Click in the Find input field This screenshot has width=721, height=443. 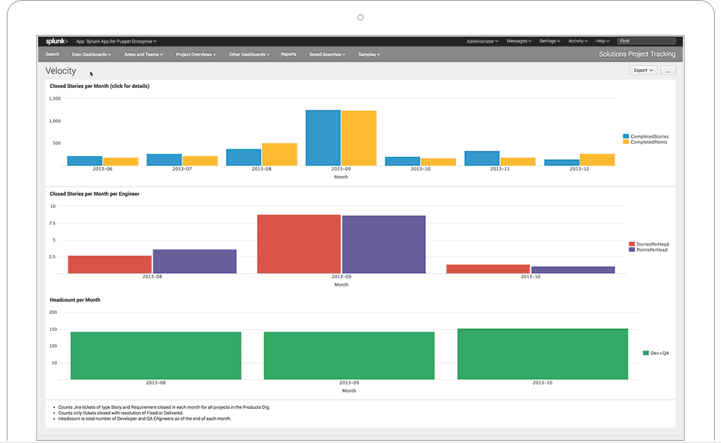646,41
